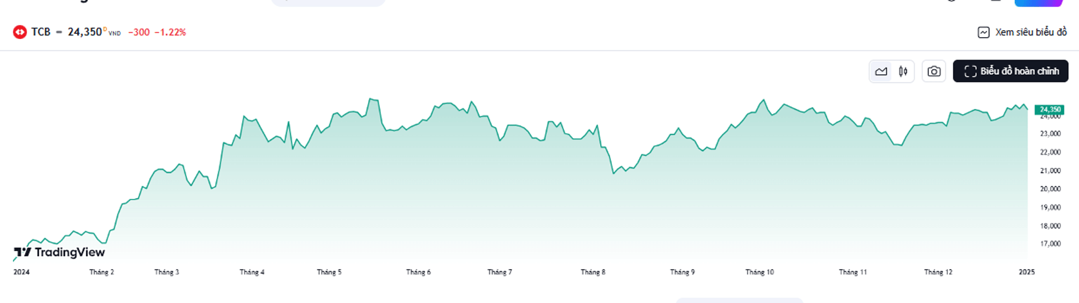This screenshot has height=303, width=1079.
Task: Switch to the candlestick chart view
Action: tap(903, 71)
